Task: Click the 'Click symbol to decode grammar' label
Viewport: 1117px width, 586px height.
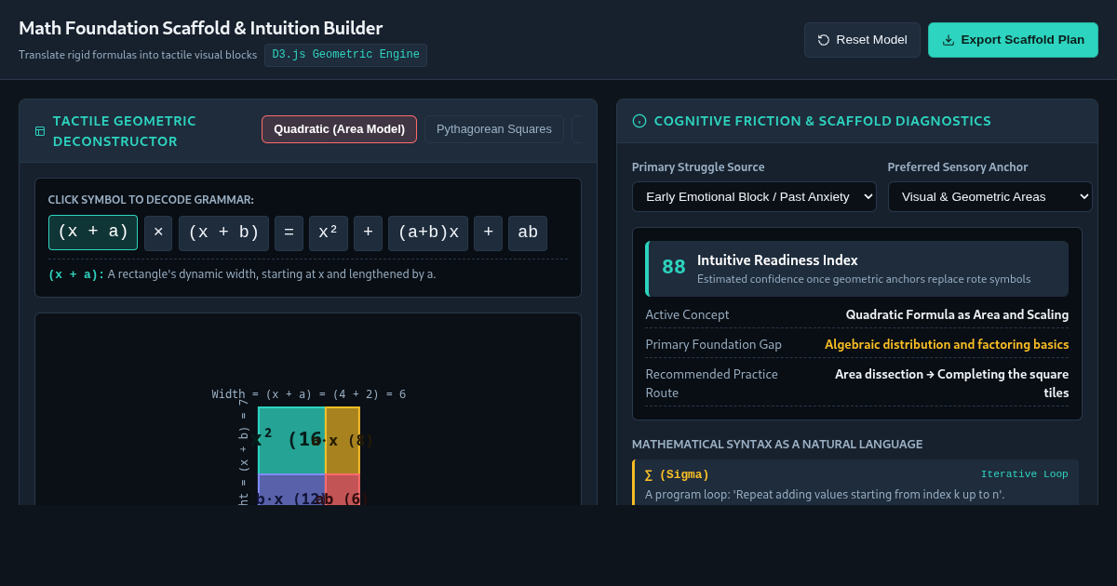Action: [151, 200]
